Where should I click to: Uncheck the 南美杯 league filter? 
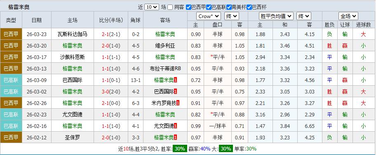pyautogui.click(x=229, y=7)
